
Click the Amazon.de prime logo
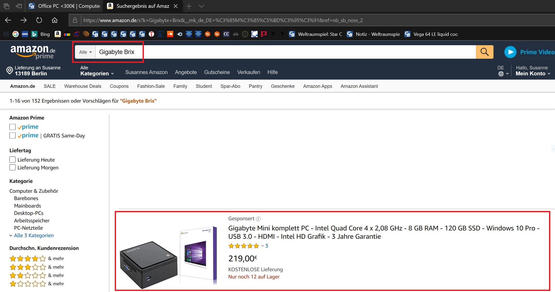pyautogui.click(x=33, y=52)
